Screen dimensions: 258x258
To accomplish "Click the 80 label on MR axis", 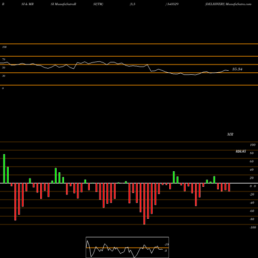I will (252, 153).
